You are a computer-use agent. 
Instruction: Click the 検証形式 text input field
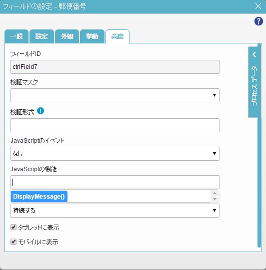pyautogui.click(x=115, y=125)
